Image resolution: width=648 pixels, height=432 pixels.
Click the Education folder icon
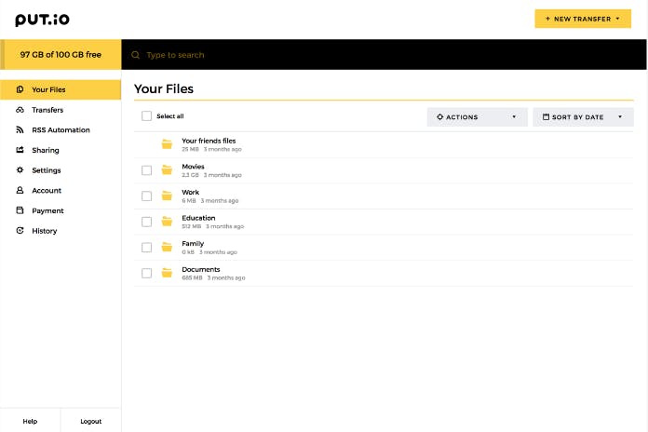pos(167,222)
